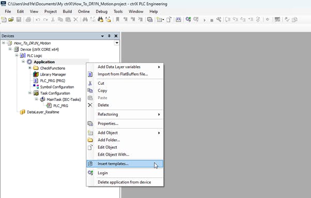Open the View menu

[34, 11]
